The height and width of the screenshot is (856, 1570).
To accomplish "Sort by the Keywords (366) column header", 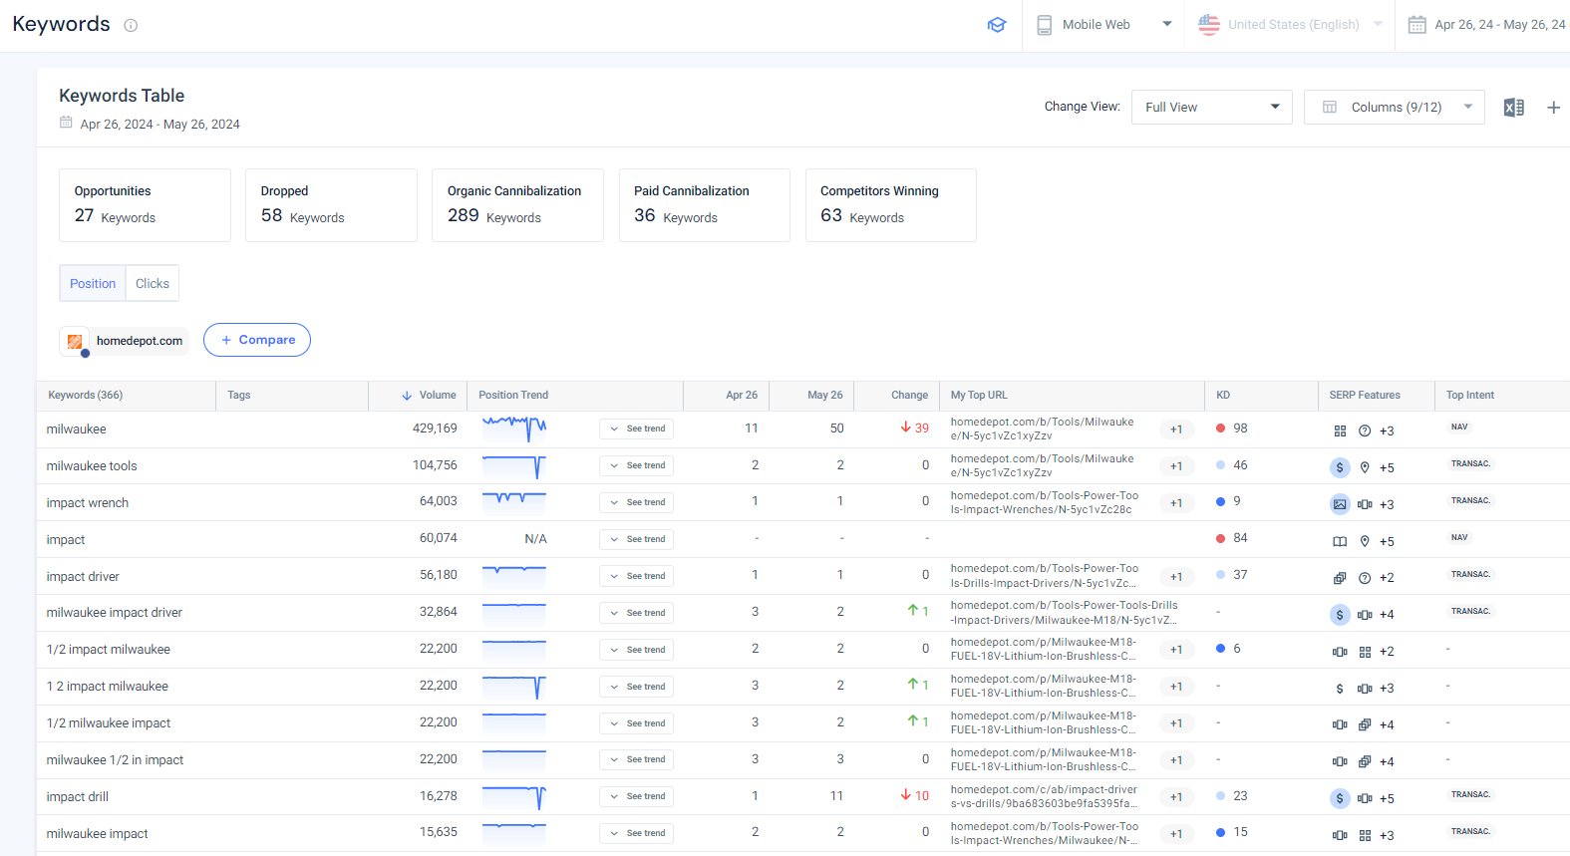I will tap(86, 396).
